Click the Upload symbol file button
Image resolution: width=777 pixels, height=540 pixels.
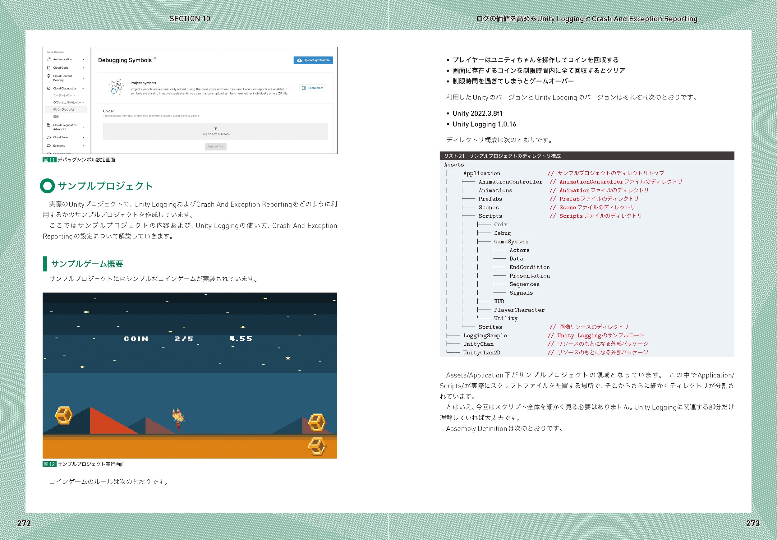pos(313,61)
